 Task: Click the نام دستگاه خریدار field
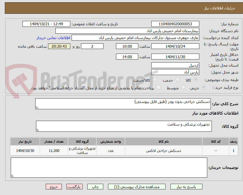pyautogui.click(x=127, y=31)
